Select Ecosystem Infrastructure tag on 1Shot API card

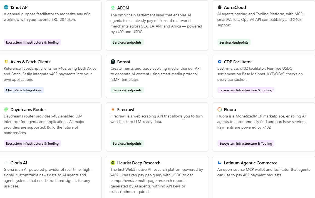coord(32,42)
